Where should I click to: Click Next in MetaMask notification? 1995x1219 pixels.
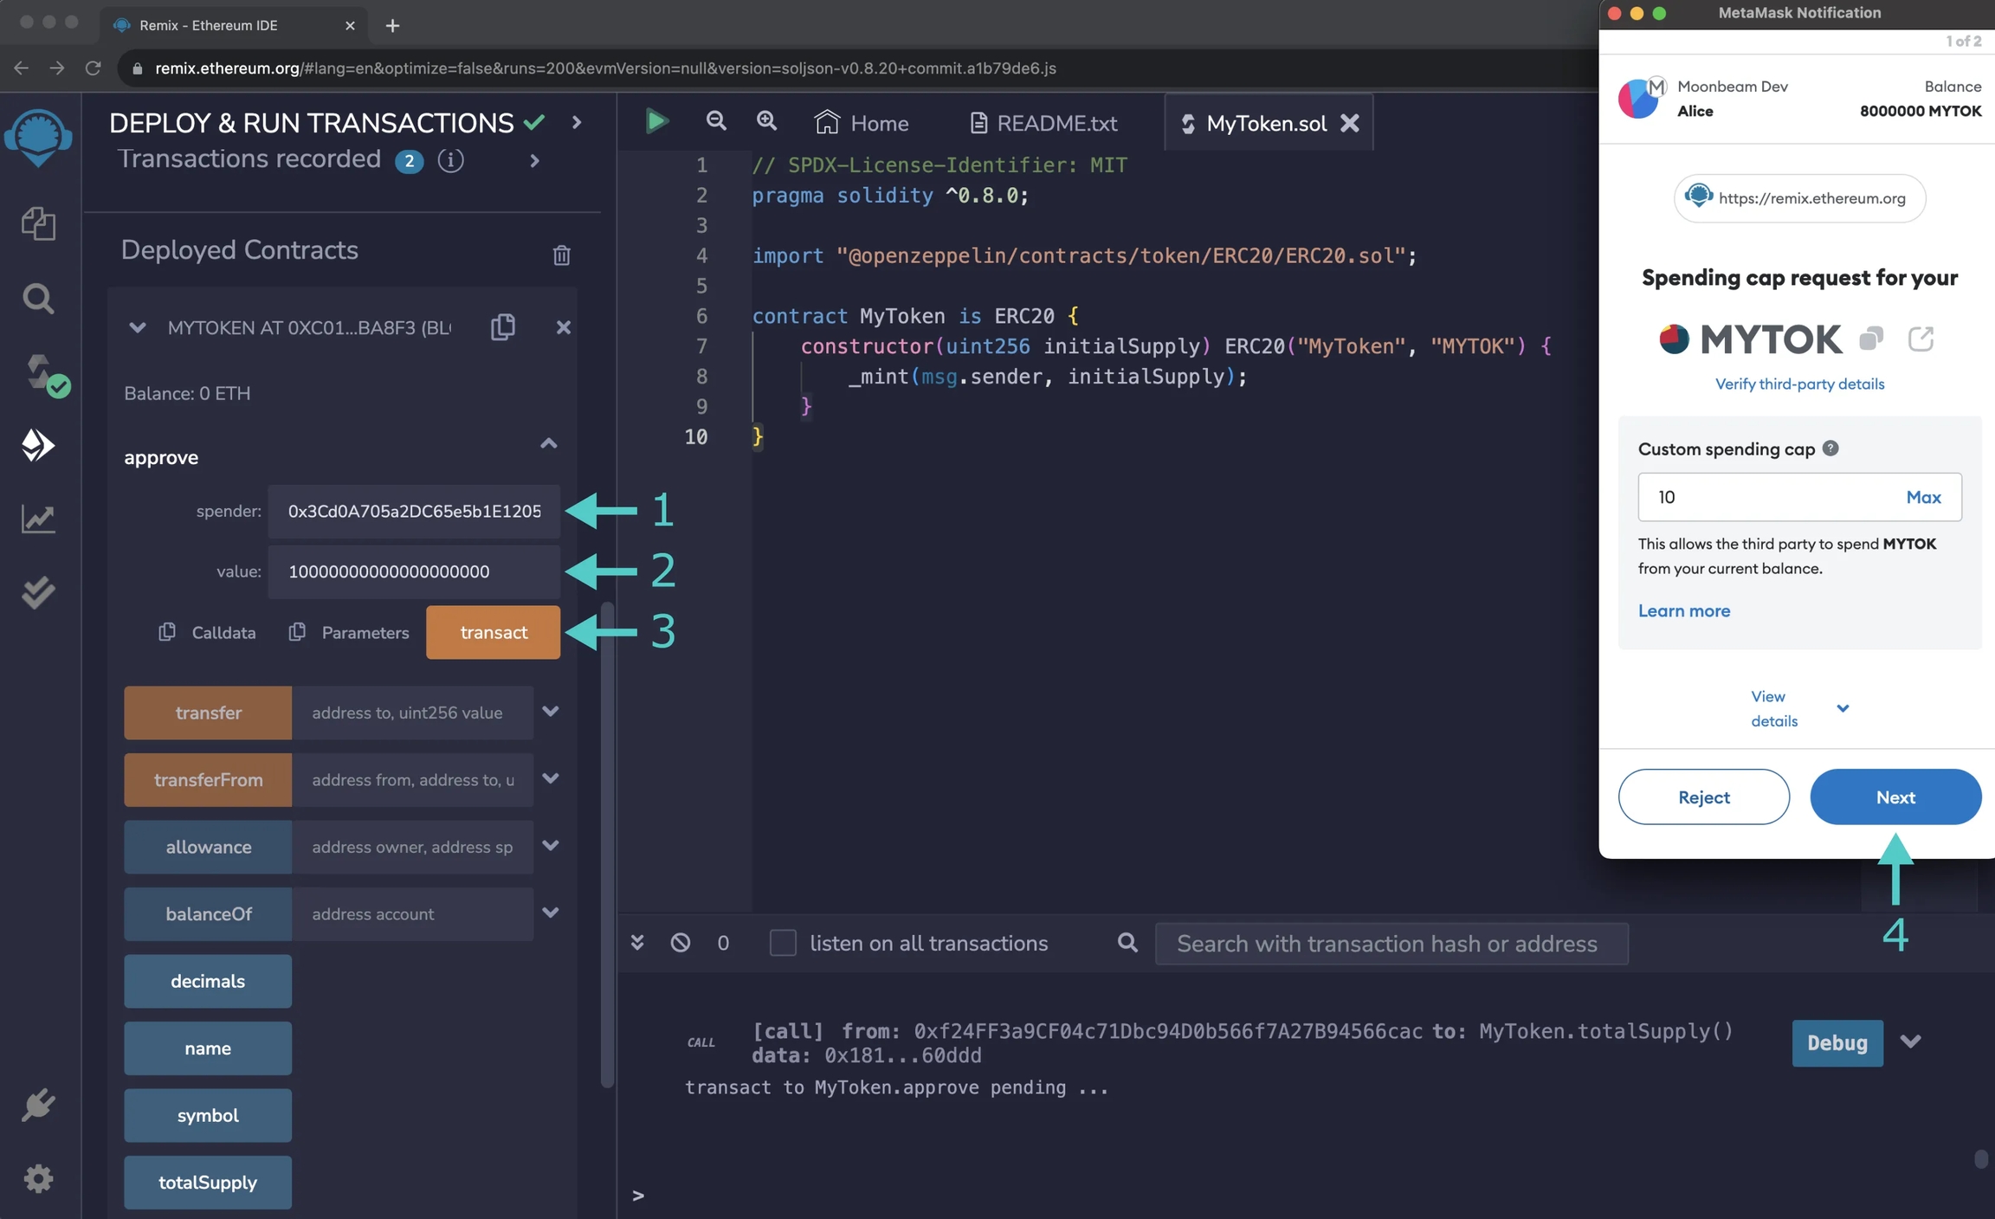[1895, 797]
